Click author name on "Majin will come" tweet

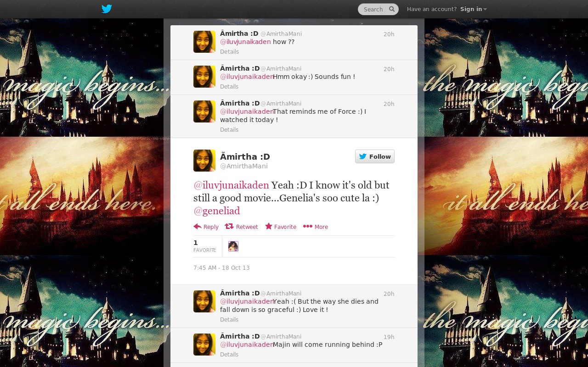[x=240, y=336]
